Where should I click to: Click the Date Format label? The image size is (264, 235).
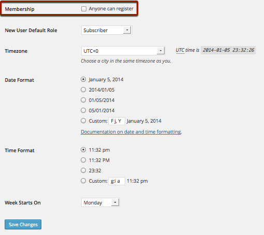19,80
